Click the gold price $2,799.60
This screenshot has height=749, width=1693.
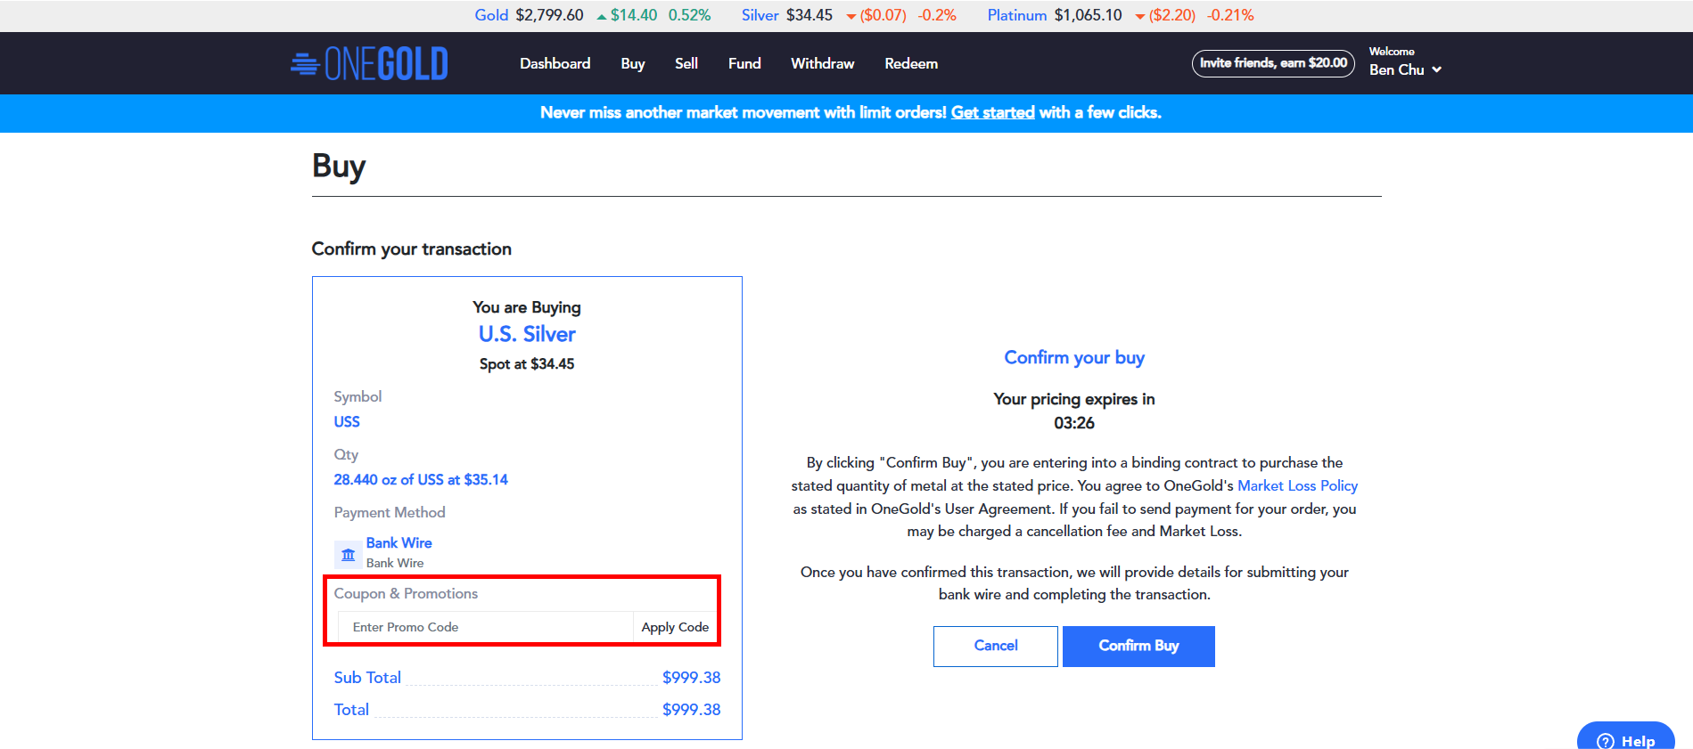tap(549, 15)
